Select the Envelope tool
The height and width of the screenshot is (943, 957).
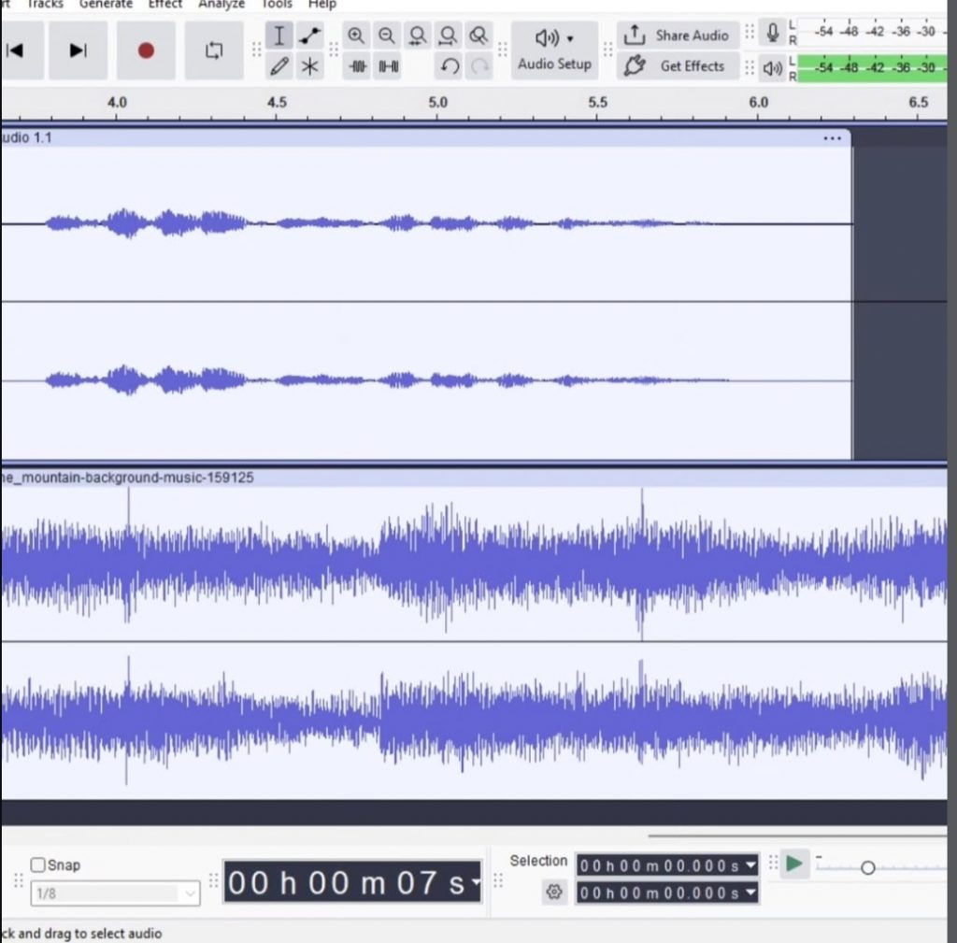[x=309, y=36]
